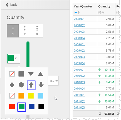
Task: Pick the green color swatch
Action: point(22,107)
